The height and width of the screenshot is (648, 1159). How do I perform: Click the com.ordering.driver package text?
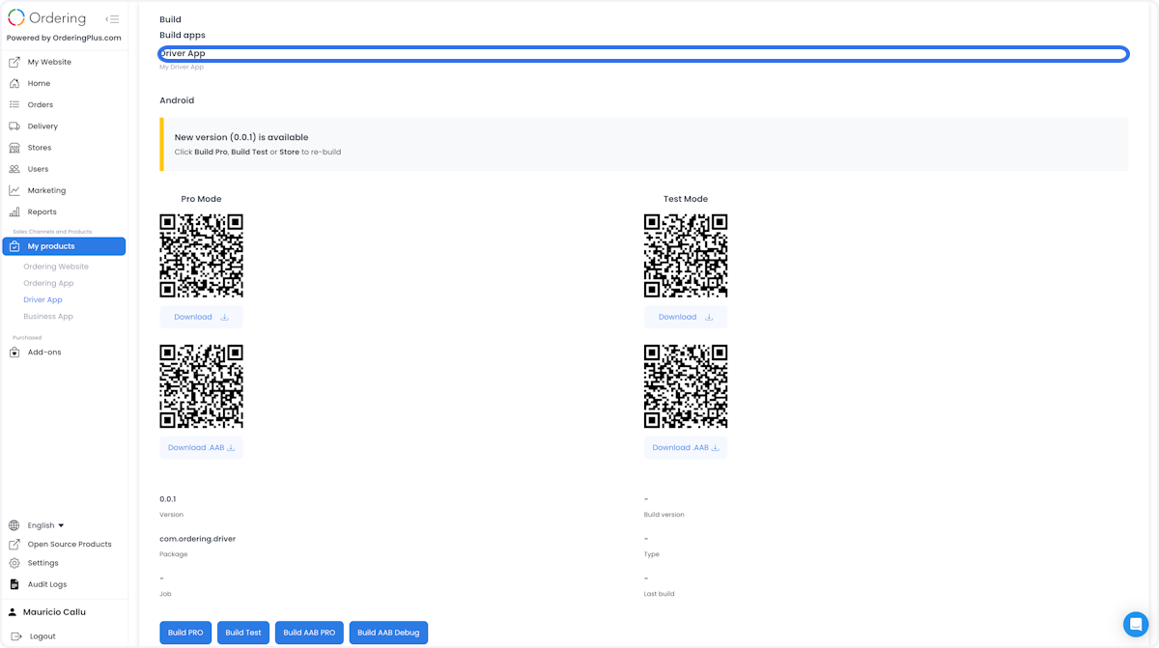tap(198, 539)
